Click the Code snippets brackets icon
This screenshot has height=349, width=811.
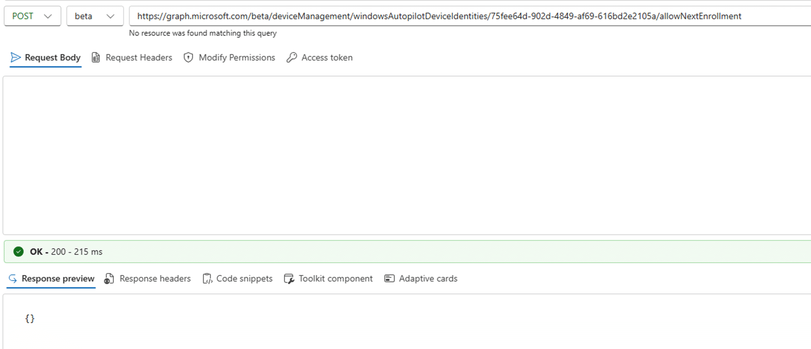click(207, 278)
